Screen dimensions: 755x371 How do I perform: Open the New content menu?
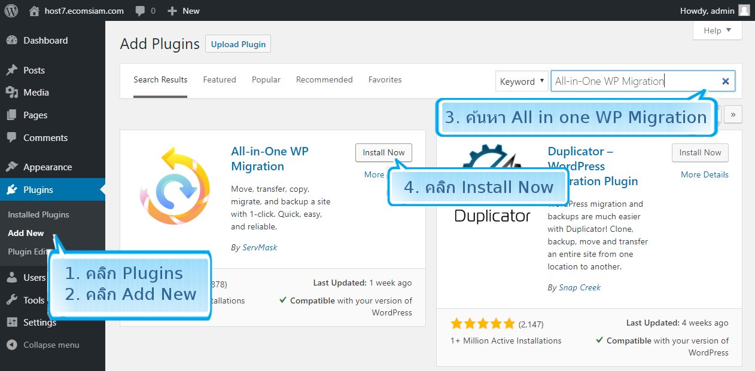[x=184, y=11]
